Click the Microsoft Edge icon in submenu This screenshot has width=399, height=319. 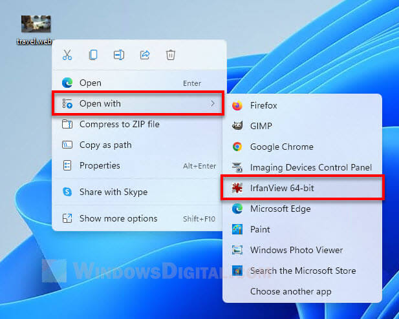coord(237,209)
